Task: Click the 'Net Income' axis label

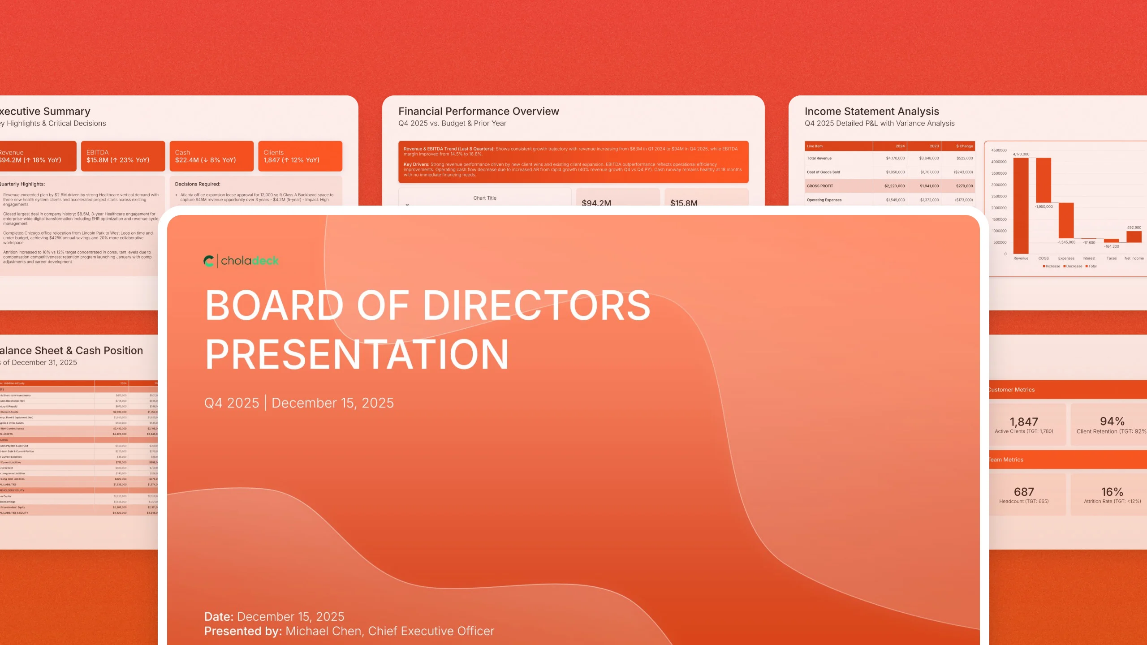Action: [x=1134, y=258]
